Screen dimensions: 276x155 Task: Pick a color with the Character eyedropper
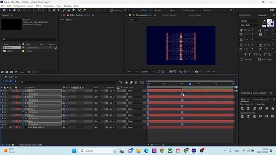[264, 21]
